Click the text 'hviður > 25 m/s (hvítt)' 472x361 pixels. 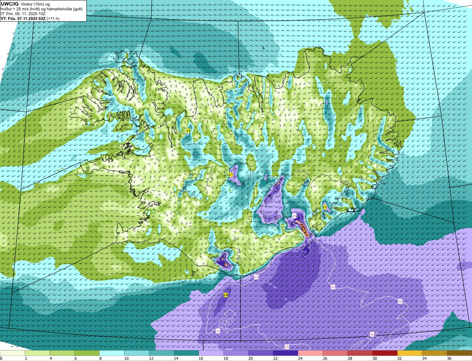pos(21,9)
